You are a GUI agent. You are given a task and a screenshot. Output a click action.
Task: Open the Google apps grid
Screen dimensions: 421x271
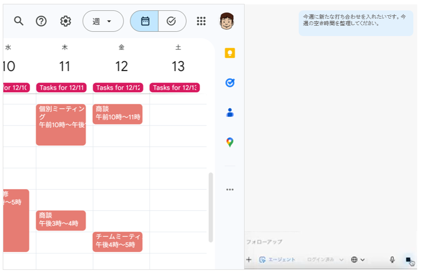(x=201, y=21)
